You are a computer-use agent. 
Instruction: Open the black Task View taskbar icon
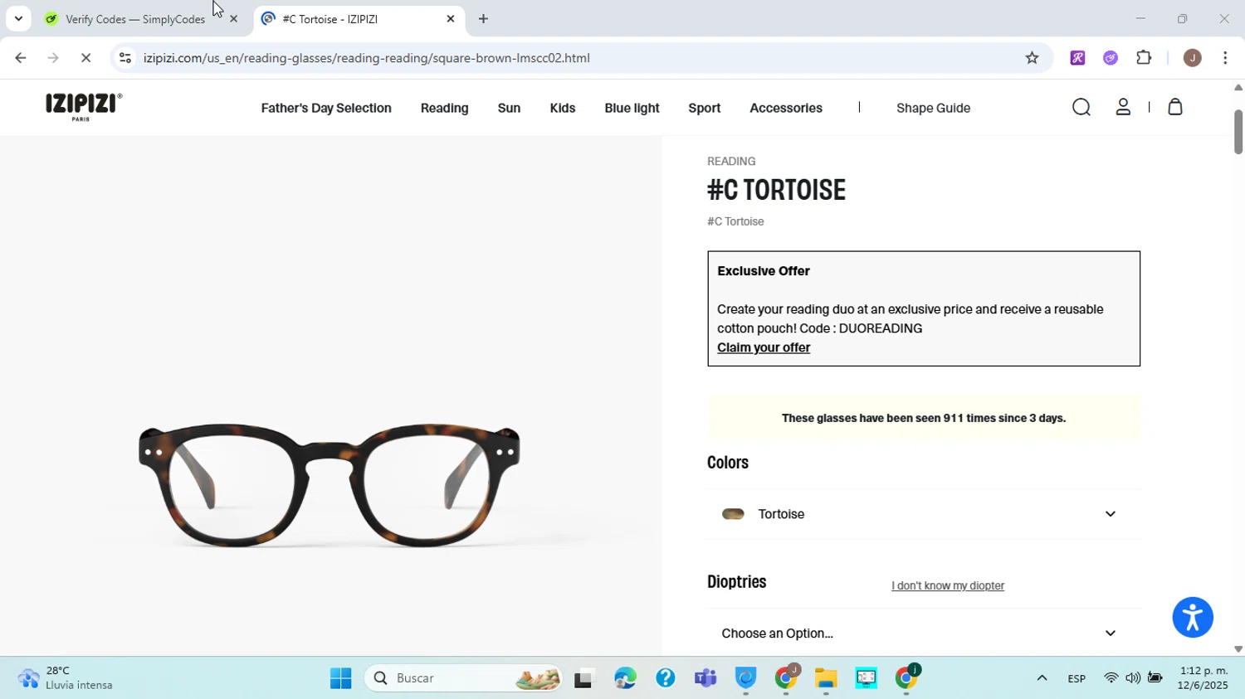(x=584, y=678)
